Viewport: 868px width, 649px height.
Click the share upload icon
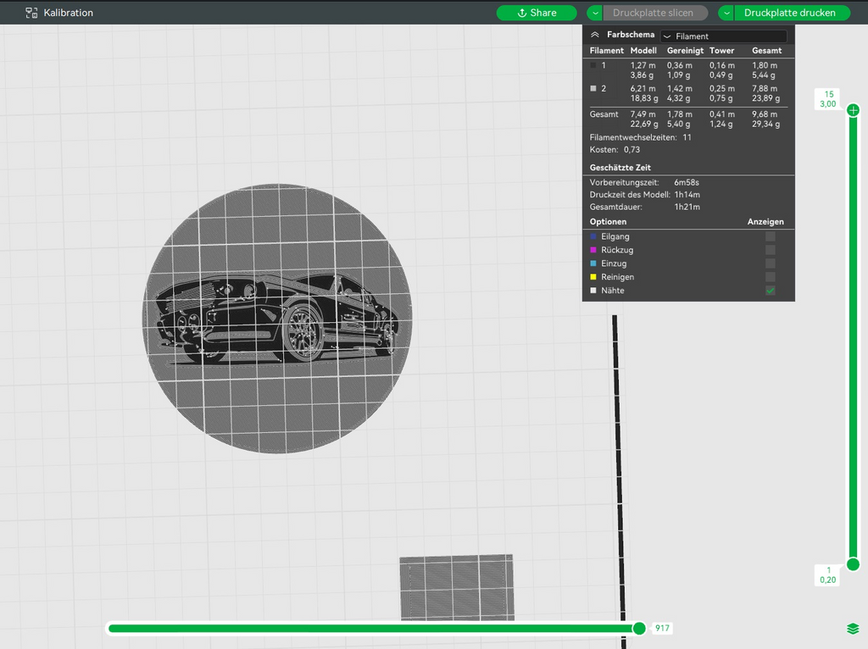coord(522,13)
